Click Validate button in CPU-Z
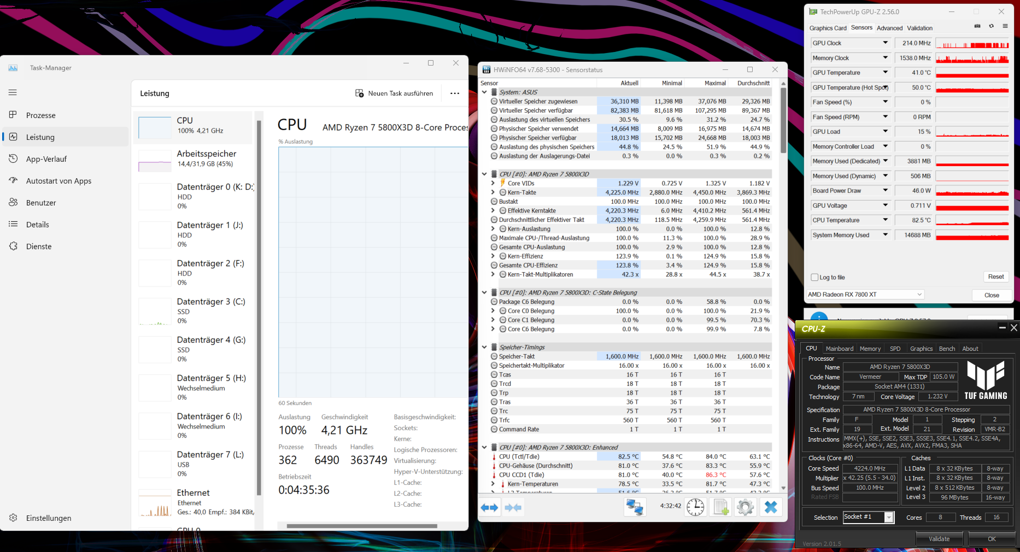 point(939,539)
